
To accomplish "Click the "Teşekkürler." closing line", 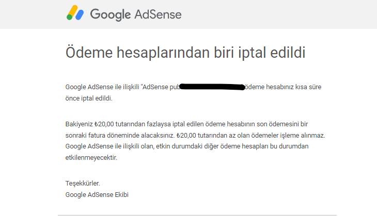I will click(83, 184).
